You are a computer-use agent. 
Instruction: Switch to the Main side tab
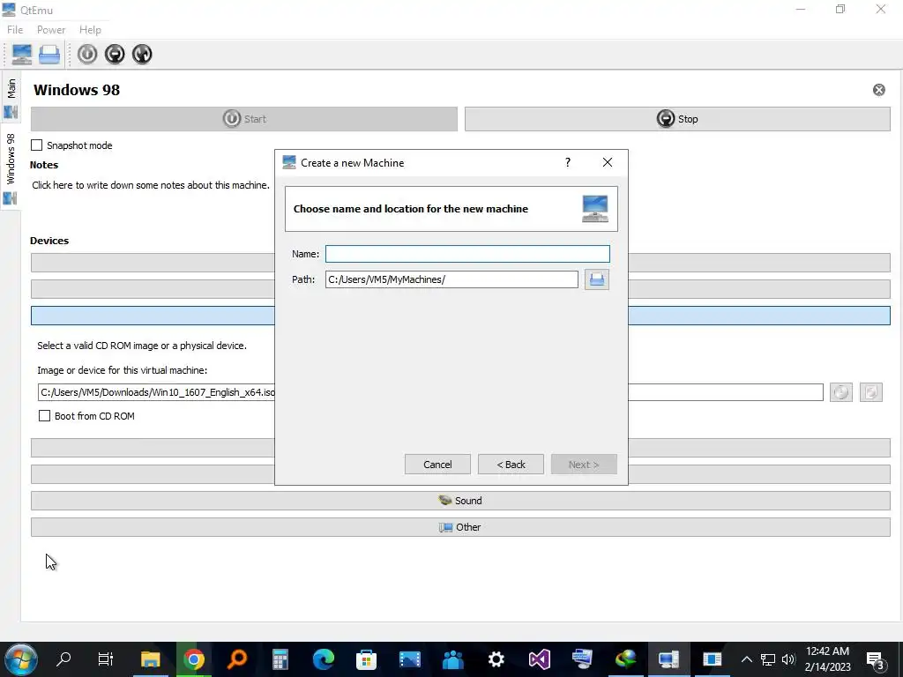(11, 96)
